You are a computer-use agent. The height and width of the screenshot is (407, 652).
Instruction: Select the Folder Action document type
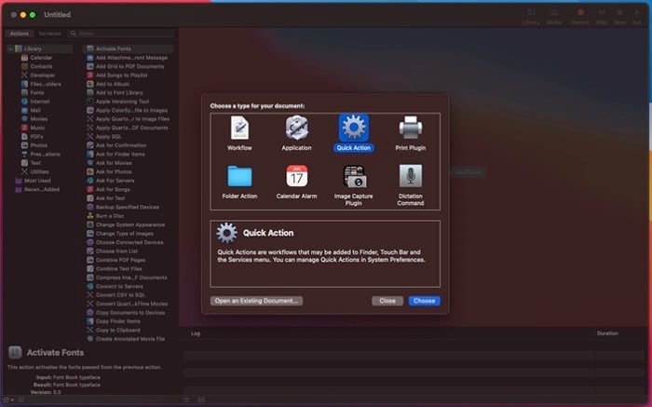(239, 183)
